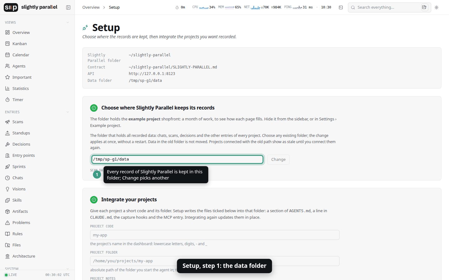Click the slightly parallel logo
Viewport: 449px width, 280px height.
click(31, 7)
